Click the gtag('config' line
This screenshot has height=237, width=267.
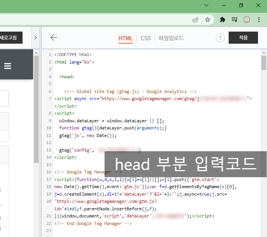(76, 150)
